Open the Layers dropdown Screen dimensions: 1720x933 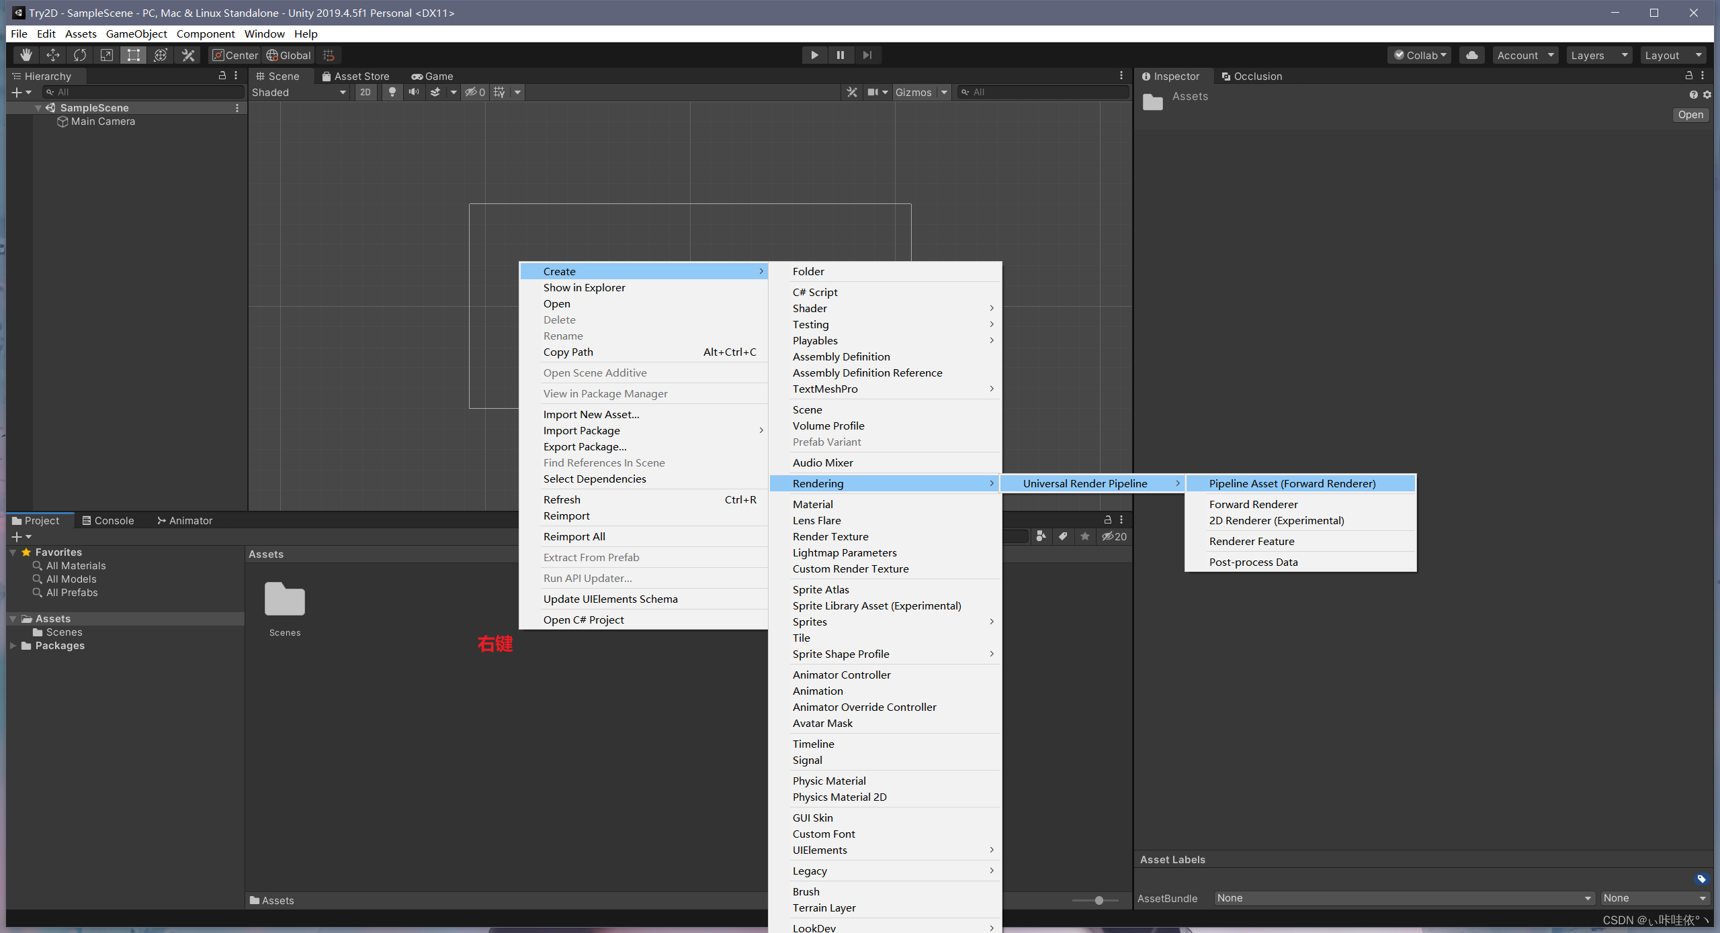pyautogui.click(x=1599, y=55)
